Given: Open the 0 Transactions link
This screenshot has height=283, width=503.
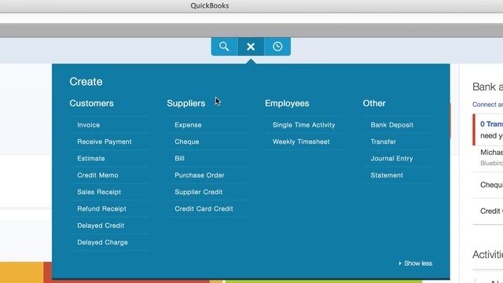Looking at the screenshot, I should 491,124.
